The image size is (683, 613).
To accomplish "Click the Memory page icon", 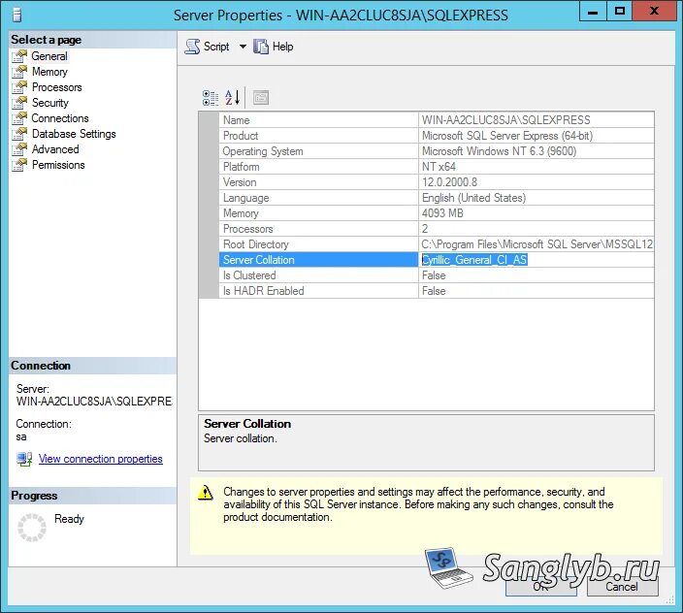I will [19, 72].
